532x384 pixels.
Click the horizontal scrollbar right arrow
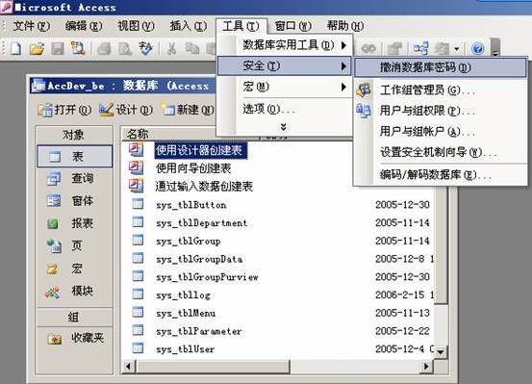point(426,367)
